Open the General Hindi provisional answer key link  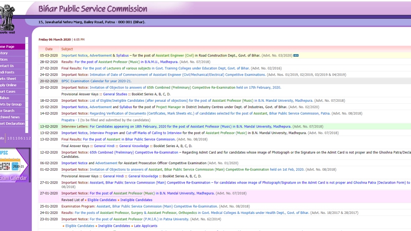(x=113, y=176)
